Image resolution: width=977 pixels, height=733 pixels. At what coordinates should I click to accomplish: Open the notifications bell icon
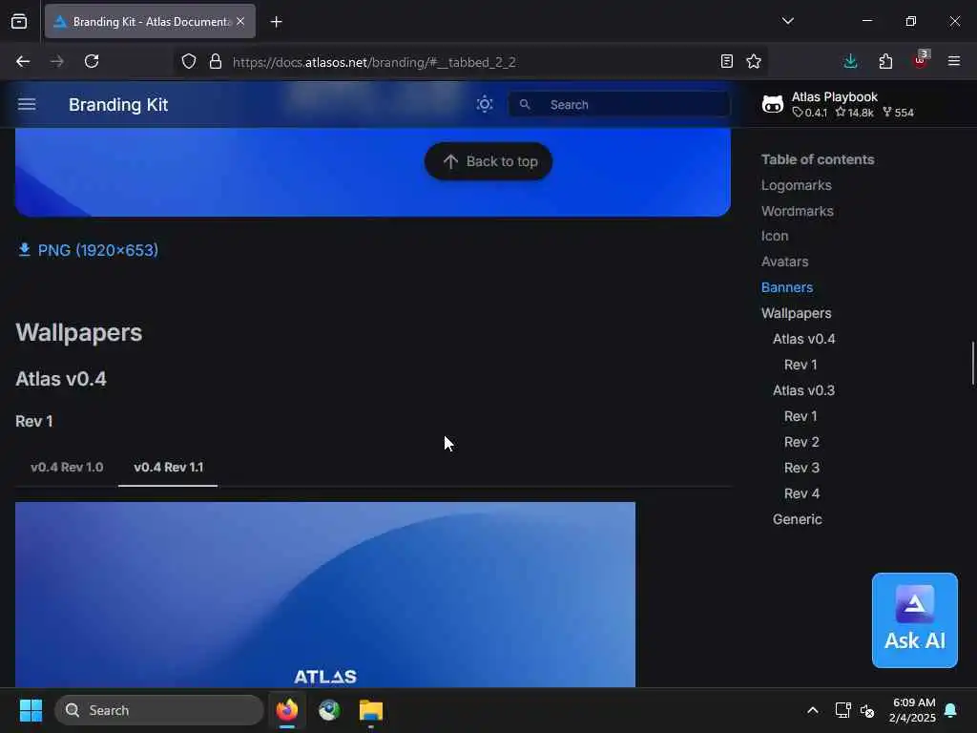[951, 710]
